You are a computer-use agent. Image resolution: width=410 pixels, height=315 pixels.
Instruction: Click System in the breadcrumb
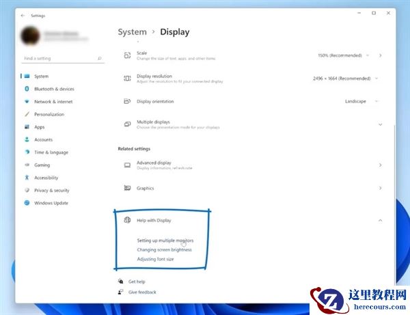click(133, 32)
